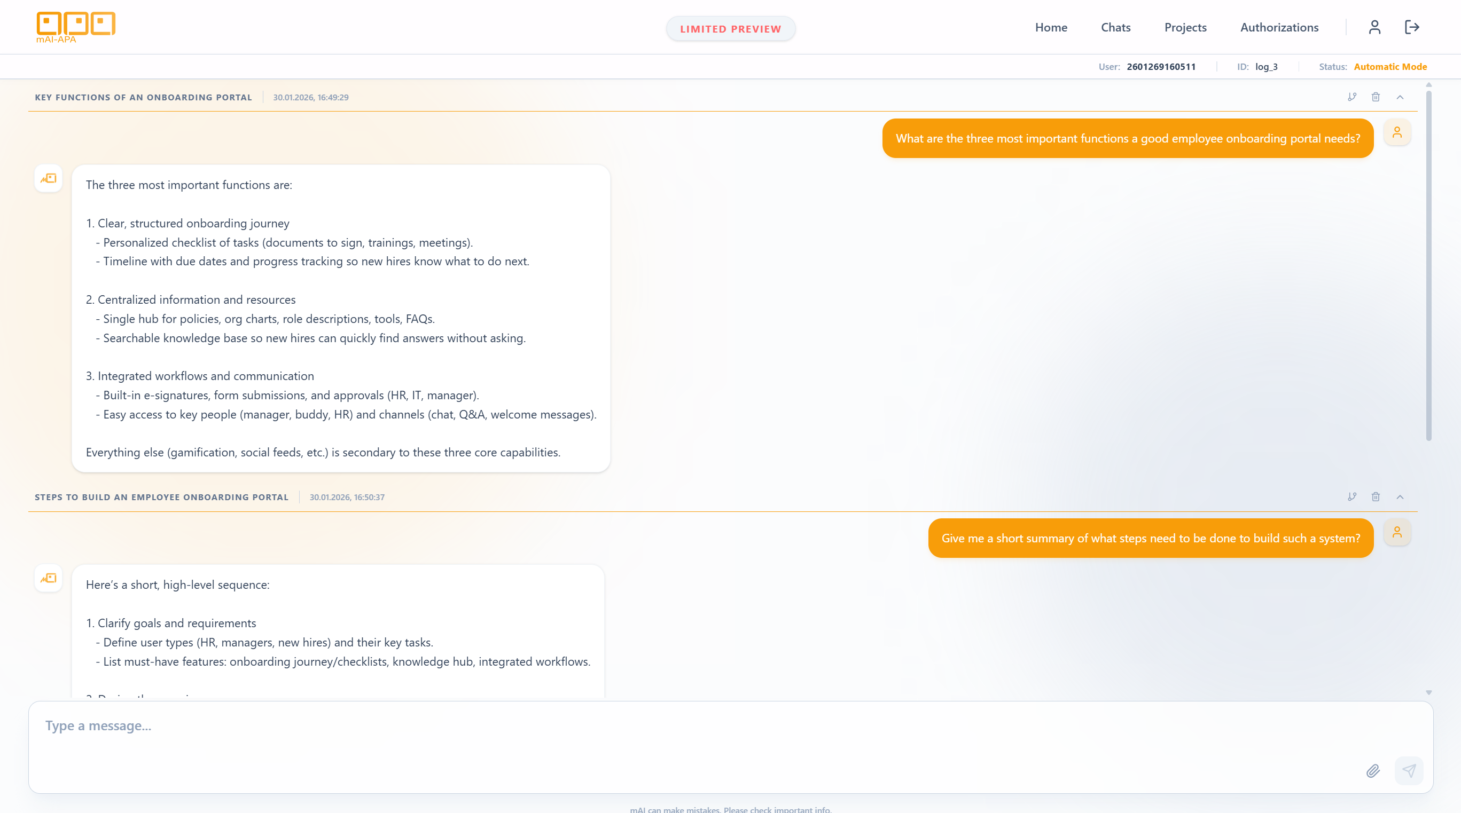The image size is (1461, 813).
Task: Open the Projects menu item
Action: 1185,27
